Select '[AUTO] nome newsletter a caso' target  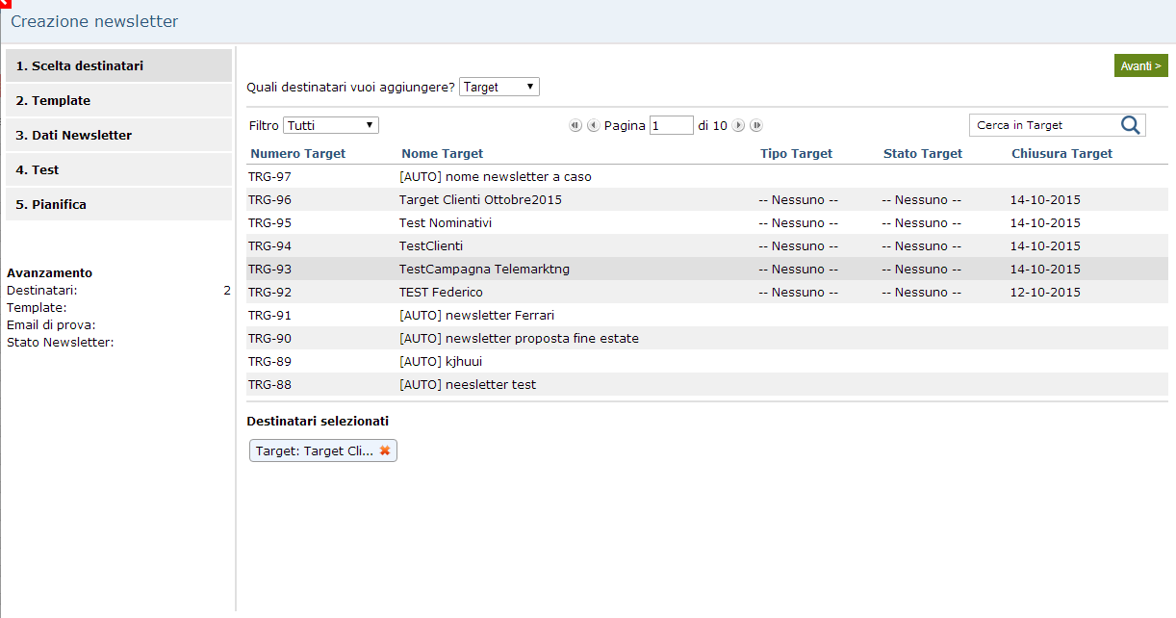click(496, 177)
